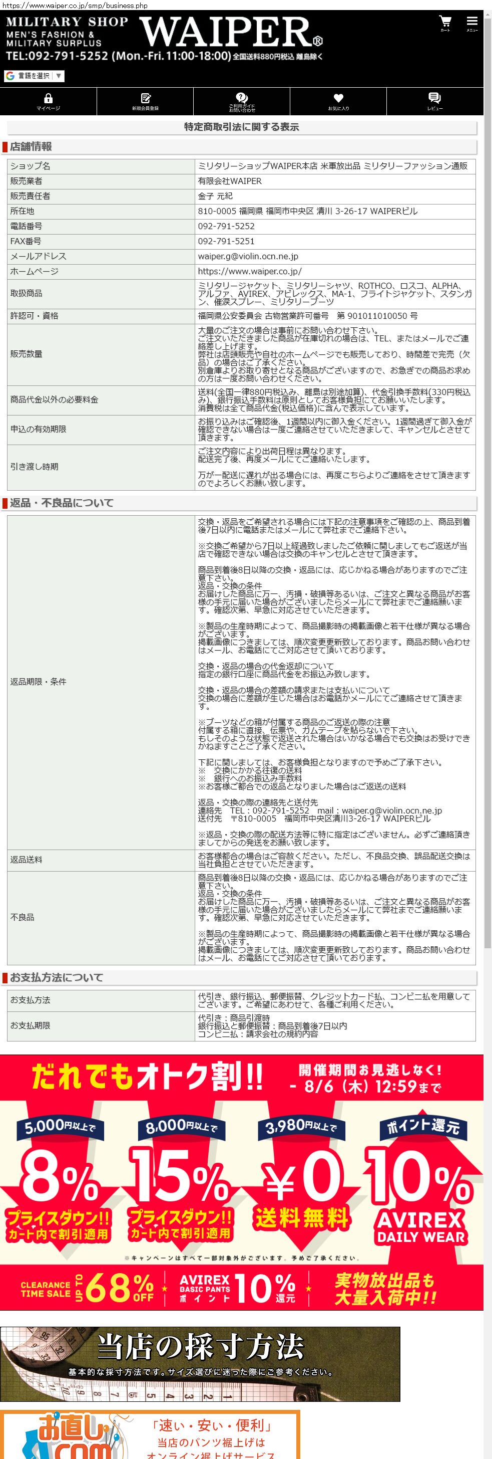This screenshot has width=492, height=1459.
Task: Click the 所在地 address value cell
Action: pos(335,212)
